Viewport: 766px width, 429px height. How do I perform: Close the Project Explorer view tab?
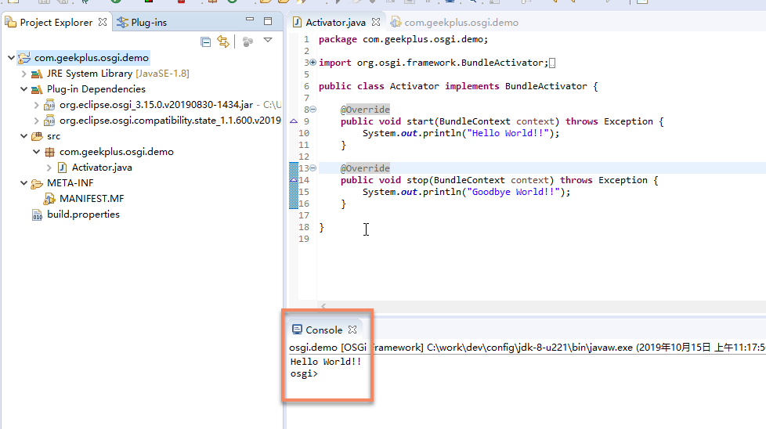(103, 22)
